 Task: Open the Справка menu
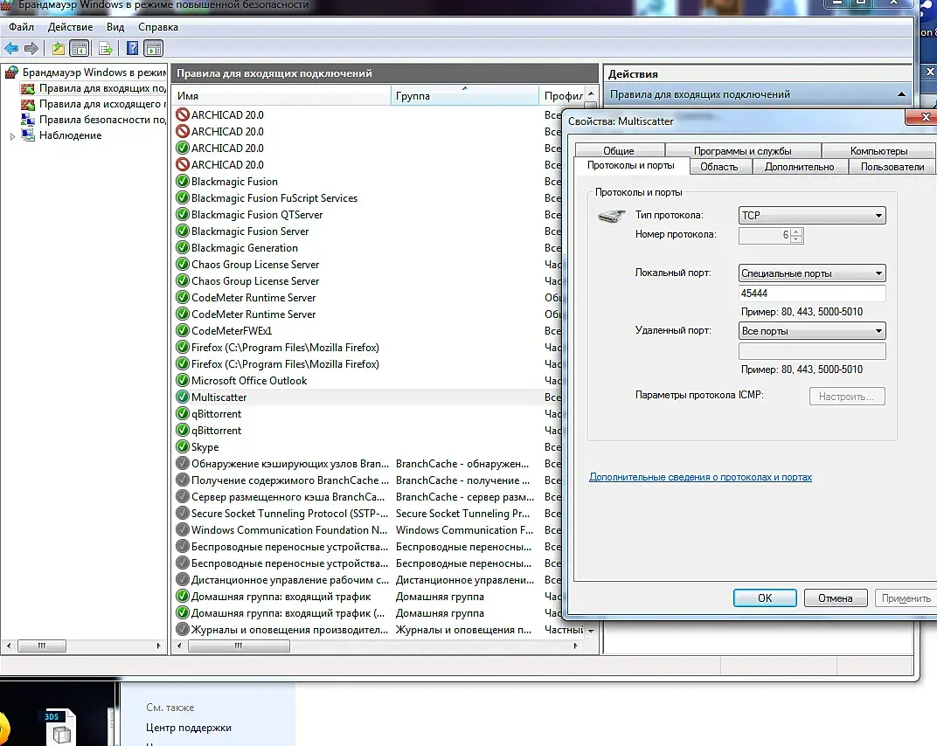click(158, 27)
